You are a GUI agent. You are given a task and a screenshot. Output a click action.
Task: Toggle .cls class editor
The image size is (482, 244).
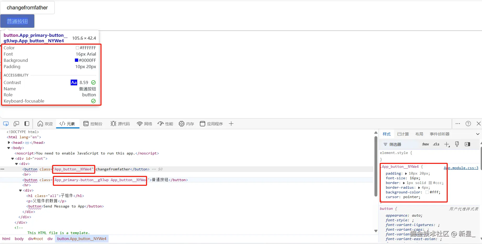click(436, 144)
